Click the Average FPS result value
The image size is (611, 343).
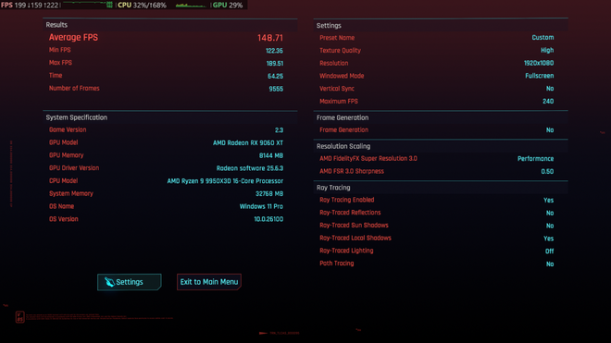270,38
